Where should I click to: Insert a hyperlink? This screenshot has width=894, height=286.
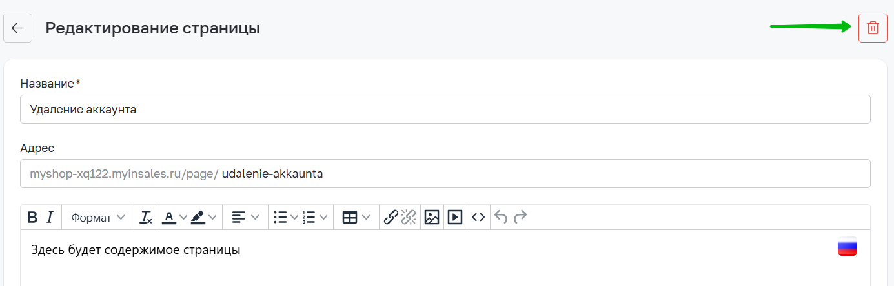click(391, 217)
